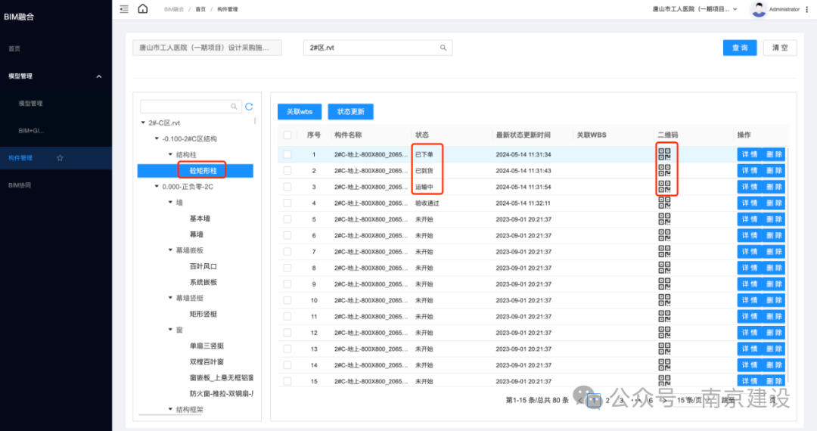Check the checkbox for row 10
This screenshot has height=431, width=817.
pos(287,300)
